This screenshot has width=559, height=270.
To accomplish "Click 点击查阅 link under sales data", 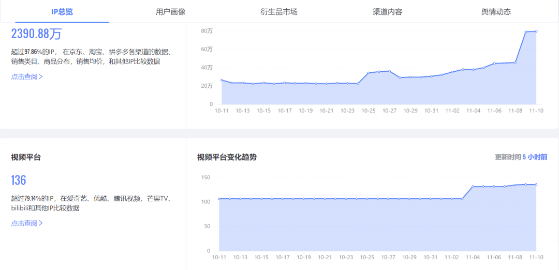I will [27, 76].
